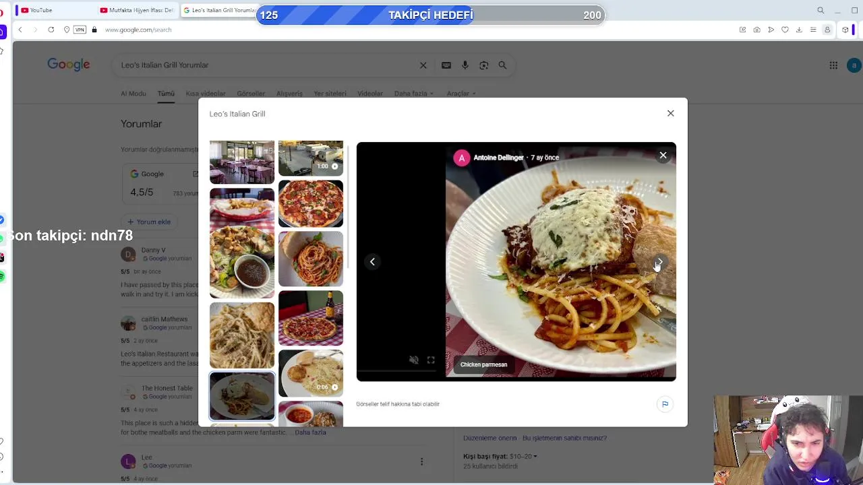Open the Opera Flow send icon
863x485 pixels.
click(x=771, y=30)
